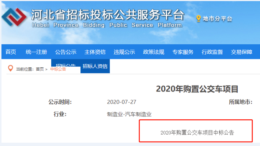Click the red and blue platform logo
Viewport: 260px width, 146px height.
tap(14, 17)
